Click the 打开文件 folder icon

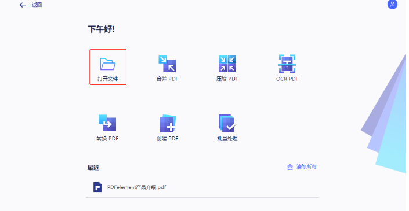click(108, 64)
